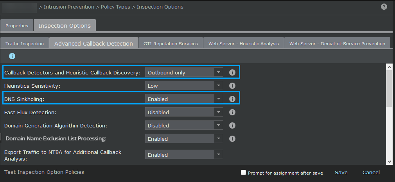
Task: Open the GTI Reputation Services tab
Action: pyautogui.click(x=171, y=43)
